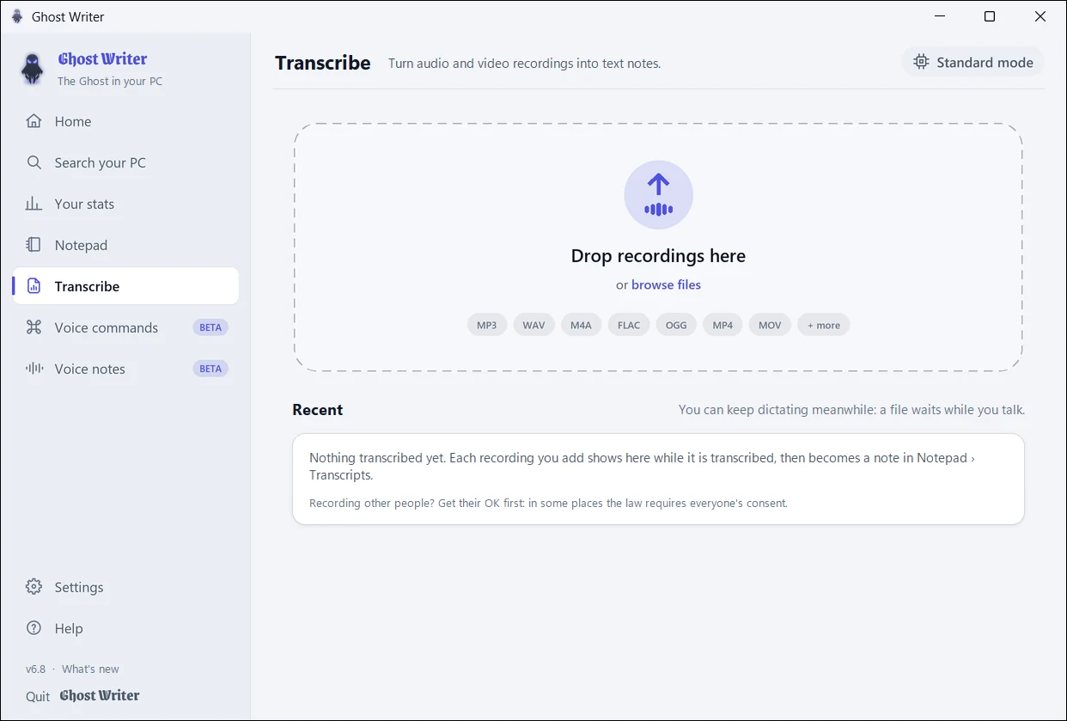Close the Ghost Writer window
The height and width of the screenshot is (721, 1067).
[x=1040, y=16]
